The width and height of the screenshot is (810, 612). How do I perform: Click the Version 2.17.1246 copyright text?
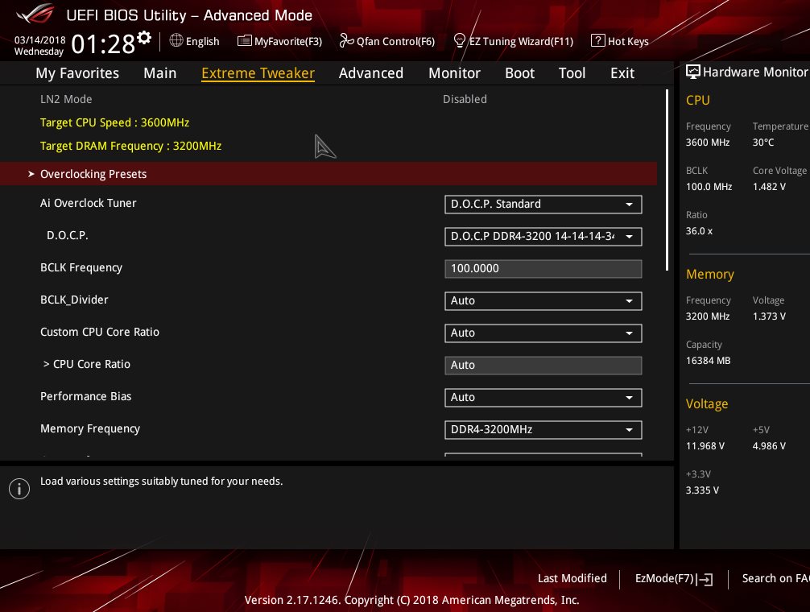pos(411,600)
